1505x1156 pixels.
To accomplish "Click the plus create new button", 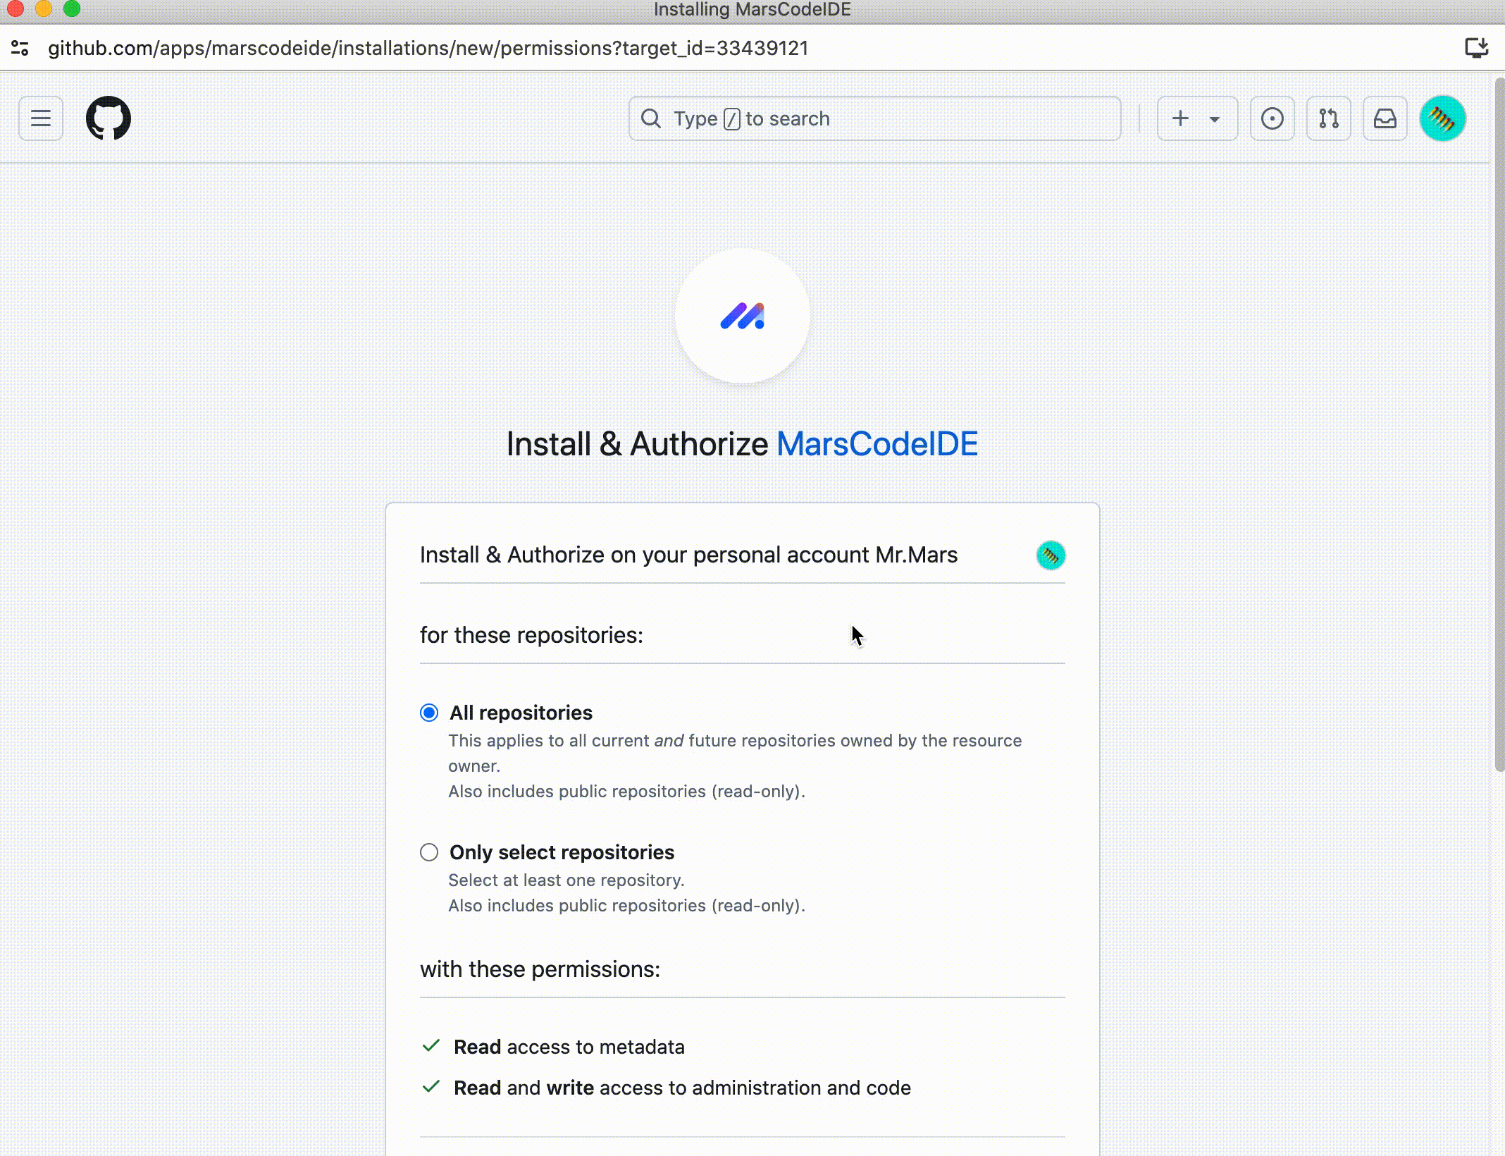I will (x=1180, y=118).
